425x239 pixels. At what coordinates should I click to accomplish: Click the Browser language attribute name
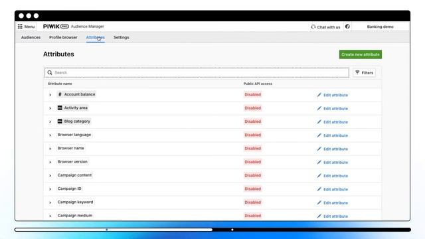coord(74,135)
